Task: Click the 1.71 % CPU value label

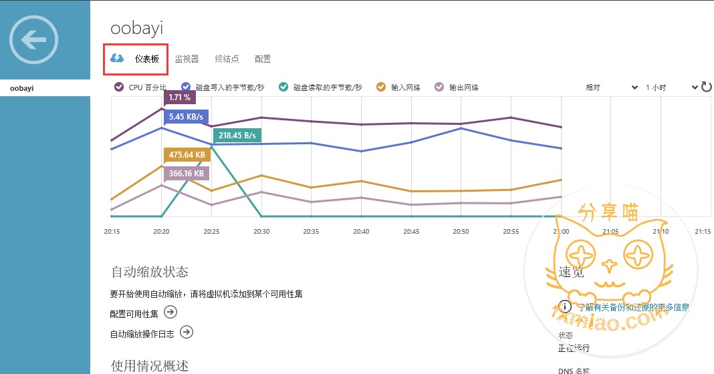Action: coord(179,98)
